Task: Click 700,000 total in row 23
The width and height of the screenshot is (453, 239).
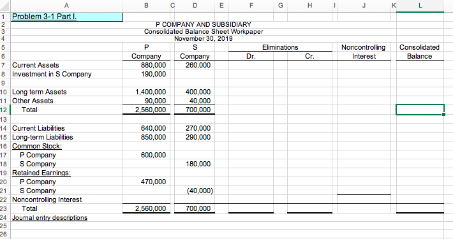Action: (x=198, y=208)
